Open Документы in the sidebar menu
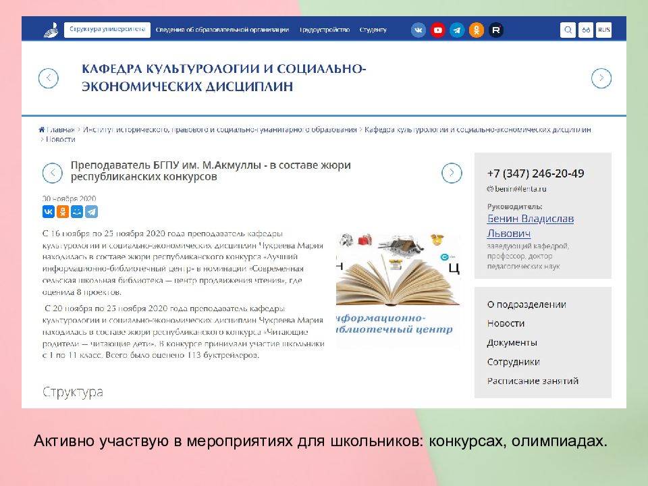Image resolution: width=648 pixels, height=486 pixels. (512, 343)
